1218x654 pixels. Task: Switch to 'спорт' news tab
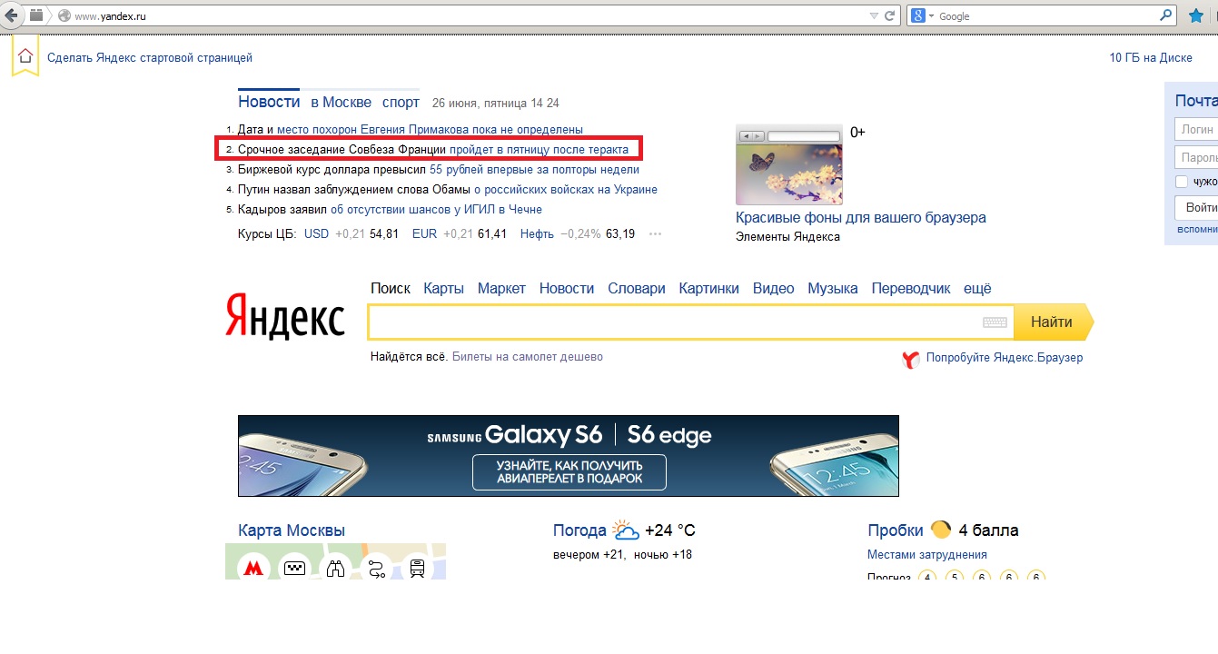[x=401, y=103]
